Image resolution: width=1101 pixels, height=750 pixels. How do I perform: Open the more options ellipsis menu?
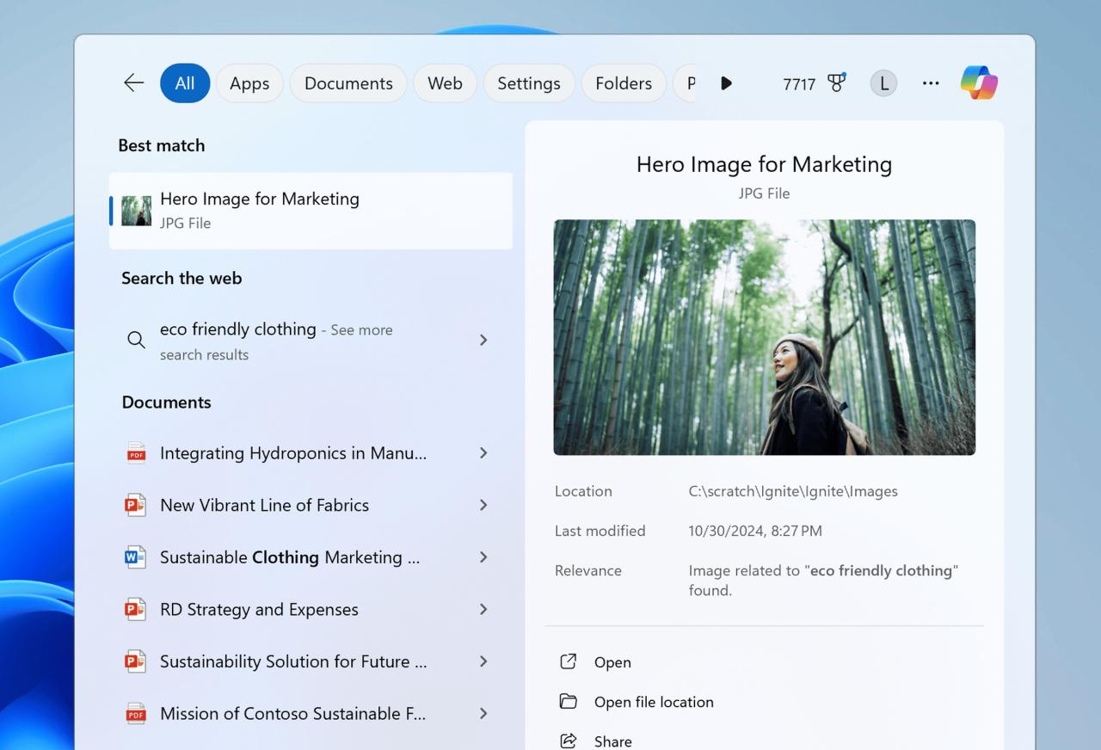pos(931,83)
